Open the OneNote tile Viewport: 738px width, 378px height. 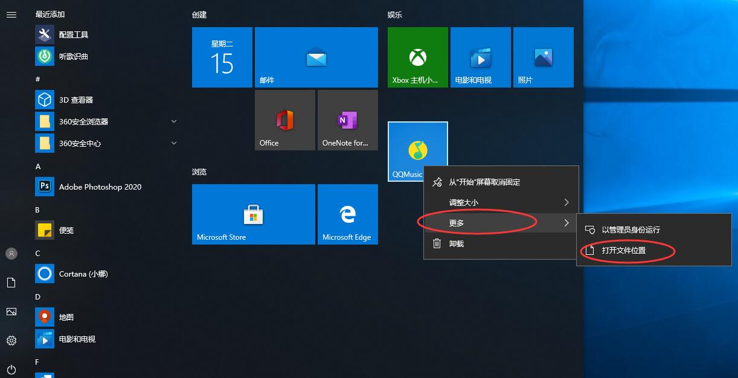(x=348, y=120)
